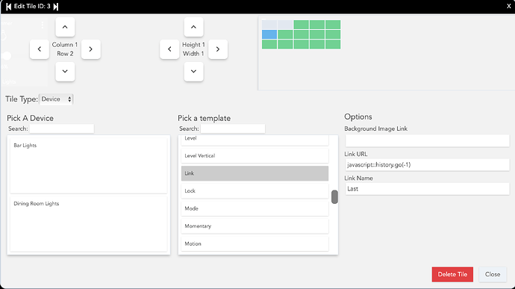Viewport: 515px width, 289px height.
Task: Click down arrow below Width label
Action: (x=193, y=72)
